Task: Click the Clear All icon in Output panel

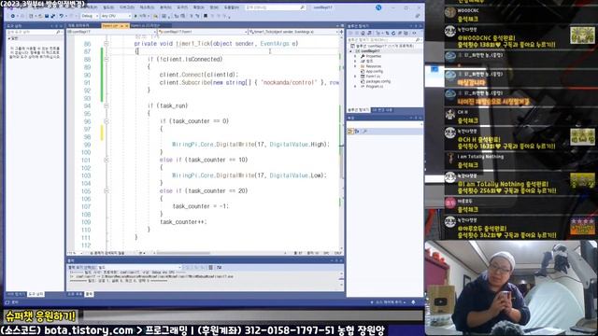Action: coord(211,268)
